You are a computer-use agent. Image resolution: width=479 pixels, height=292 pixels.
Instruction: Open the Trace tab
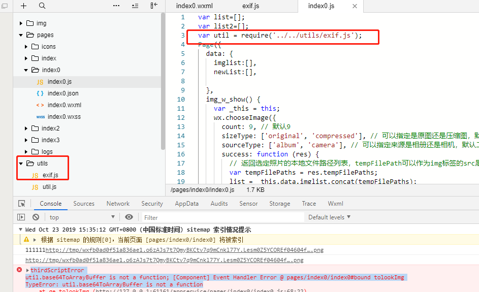point(309,204)
